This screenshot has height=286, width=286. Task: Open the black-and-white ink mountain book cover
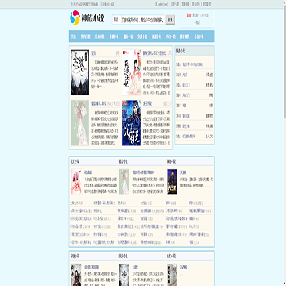click(80, 72)
